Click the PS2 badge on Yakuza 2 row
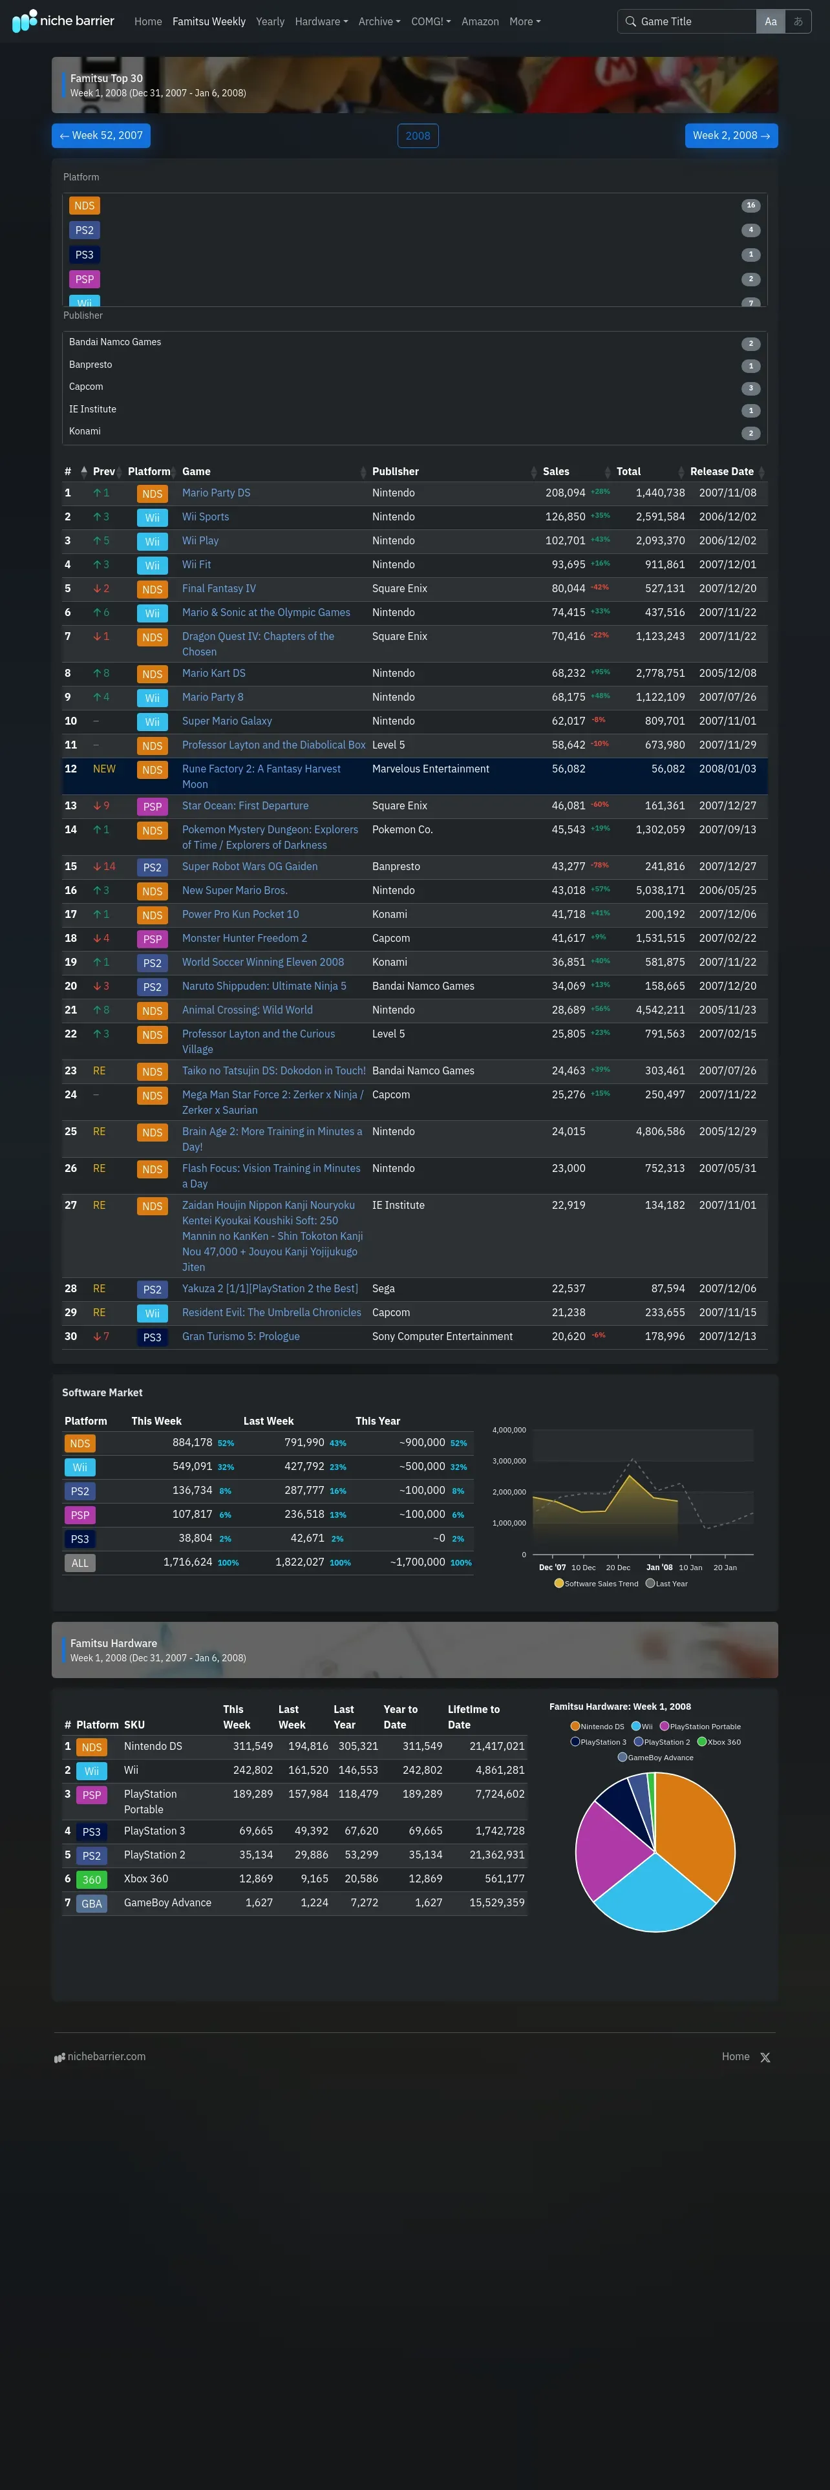The image size is (830, 2490). tap(153, 1290)
